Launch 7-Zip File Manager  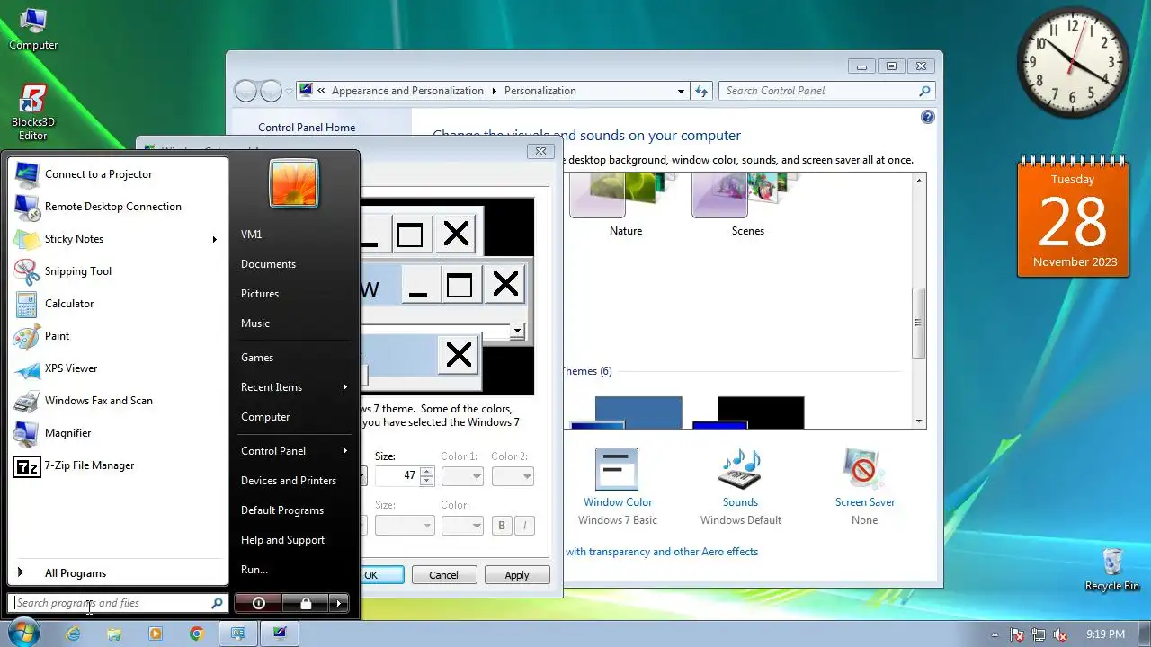117,465
